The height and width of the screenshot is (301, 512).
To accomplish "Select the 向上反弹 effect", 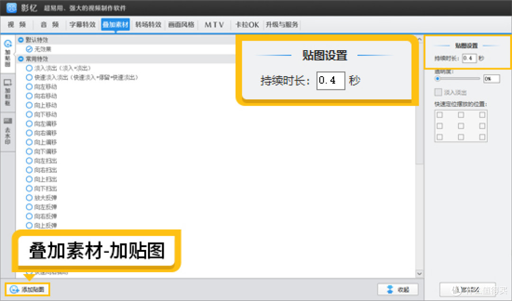I will (x=41, y=225).
